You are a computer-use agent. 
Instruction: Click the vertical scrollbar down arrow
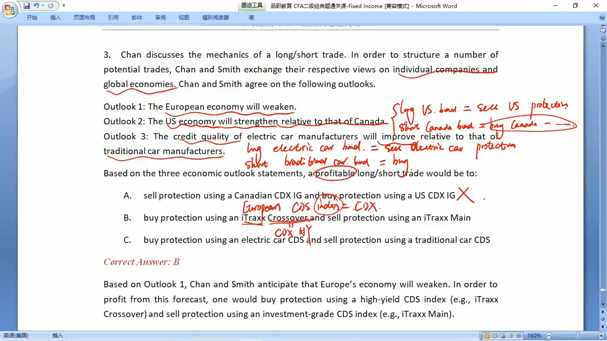click(603, 305)
